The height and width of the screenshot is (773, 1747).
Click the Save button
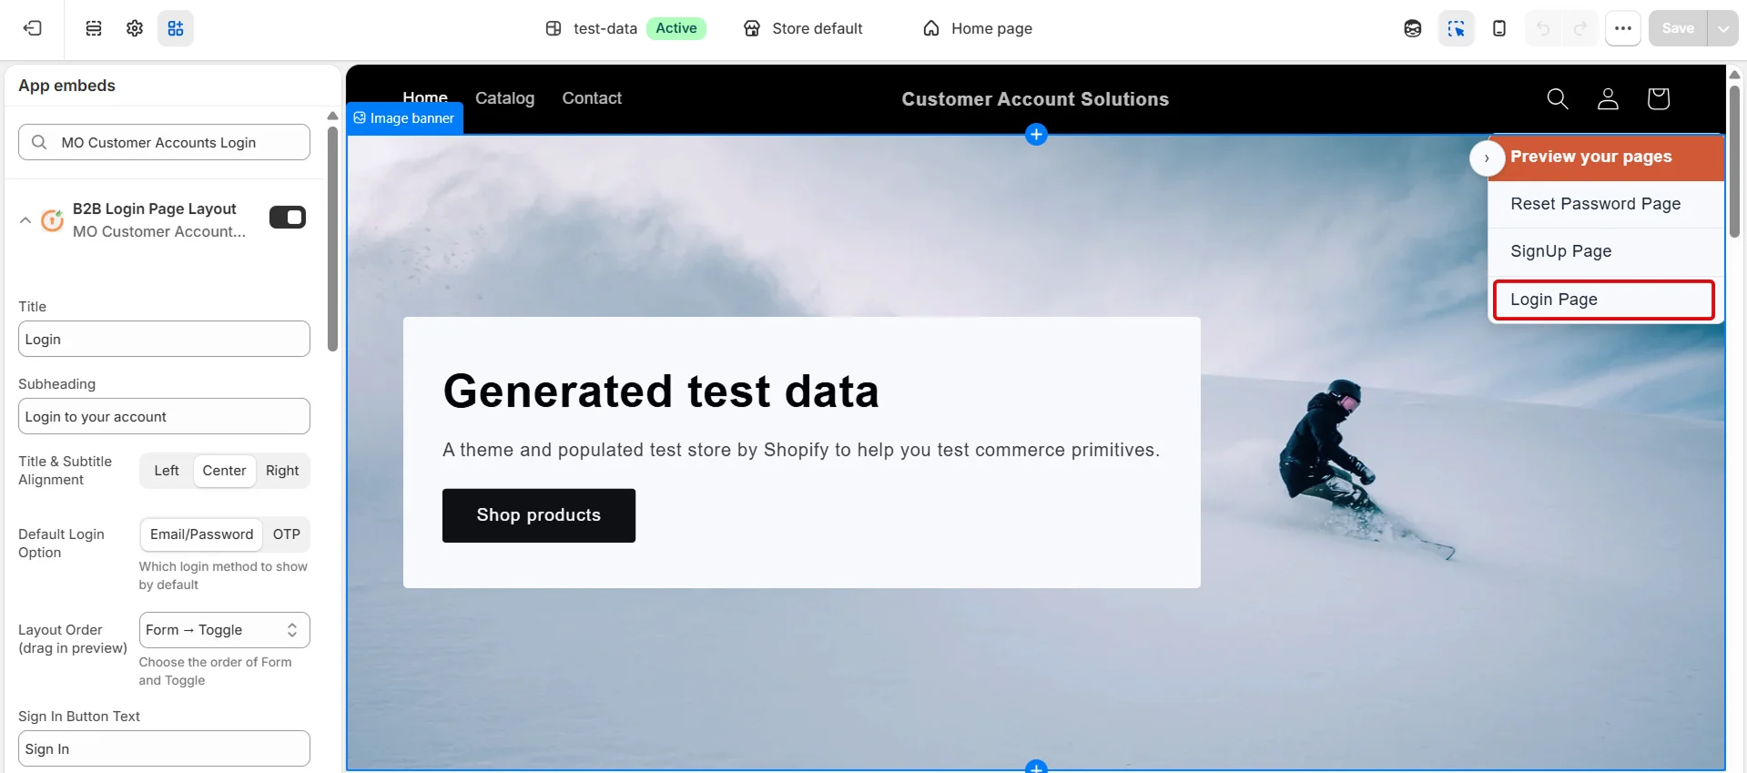click(x=1678, y=28)
